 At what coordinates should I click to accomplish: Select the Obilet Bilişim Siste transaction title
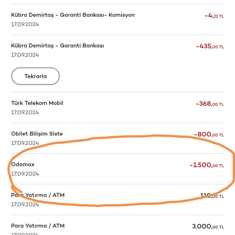(x=37, y=134)
